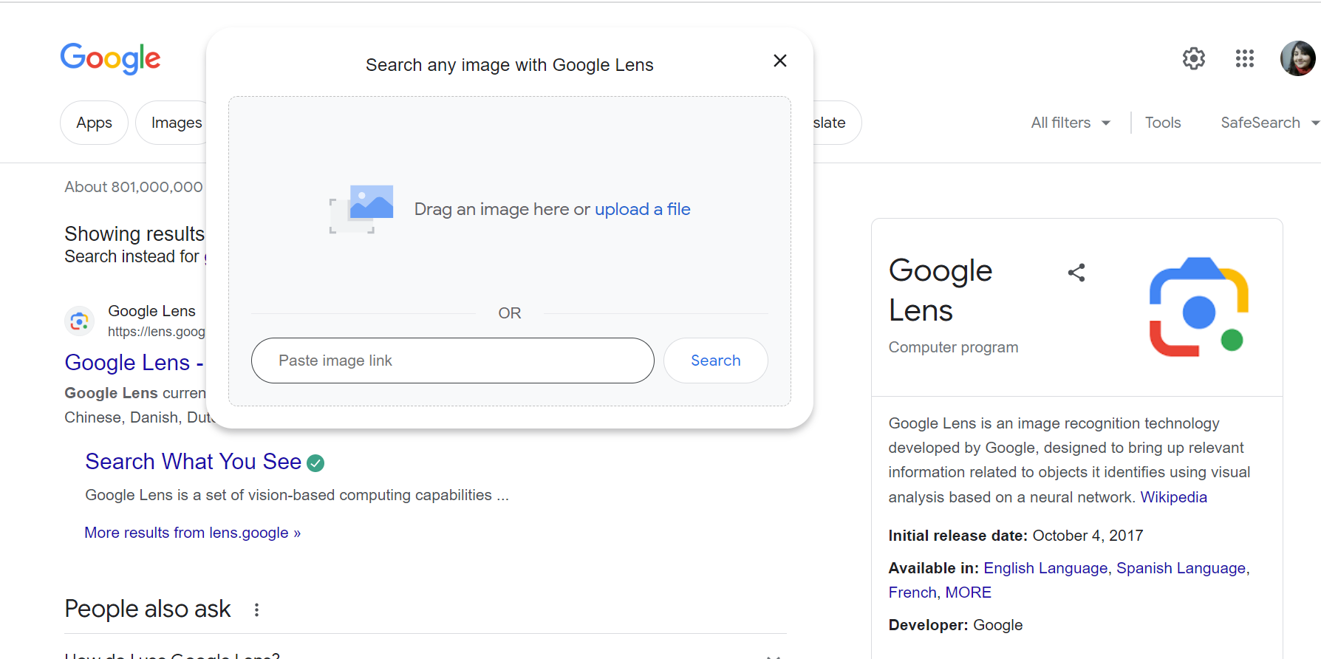Image resolution: width=1321 pixels, height=659 pixels.
Task: Select the Apps filter chip
Action: (94, 123)
